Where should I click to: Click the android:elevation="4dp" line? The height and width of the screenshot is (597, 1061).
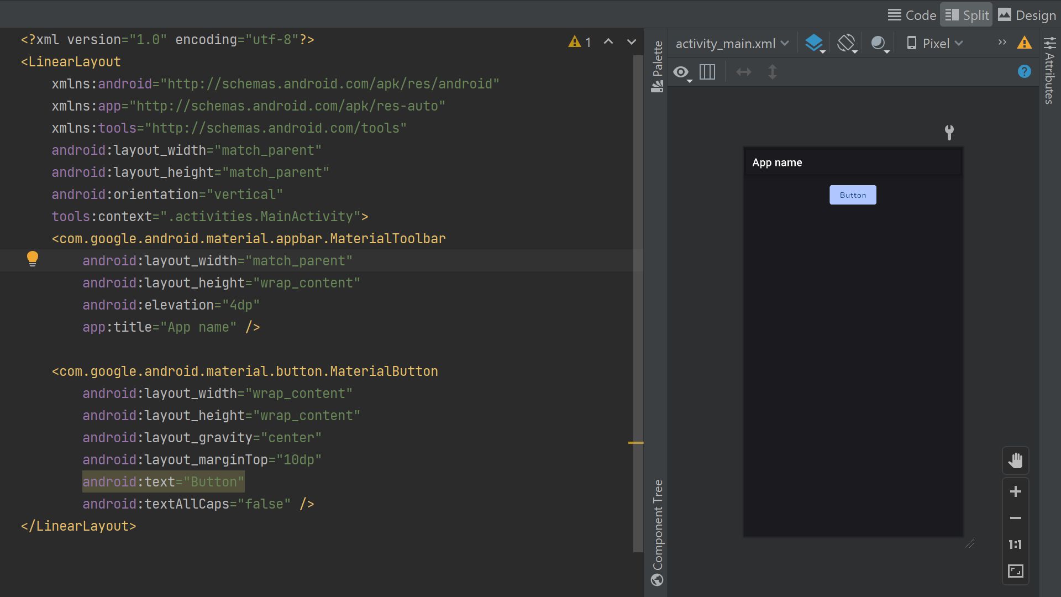tap(171, 305)
